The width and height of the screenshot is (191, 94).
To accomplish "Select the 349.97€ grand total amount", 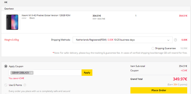I will coord(180,79).
